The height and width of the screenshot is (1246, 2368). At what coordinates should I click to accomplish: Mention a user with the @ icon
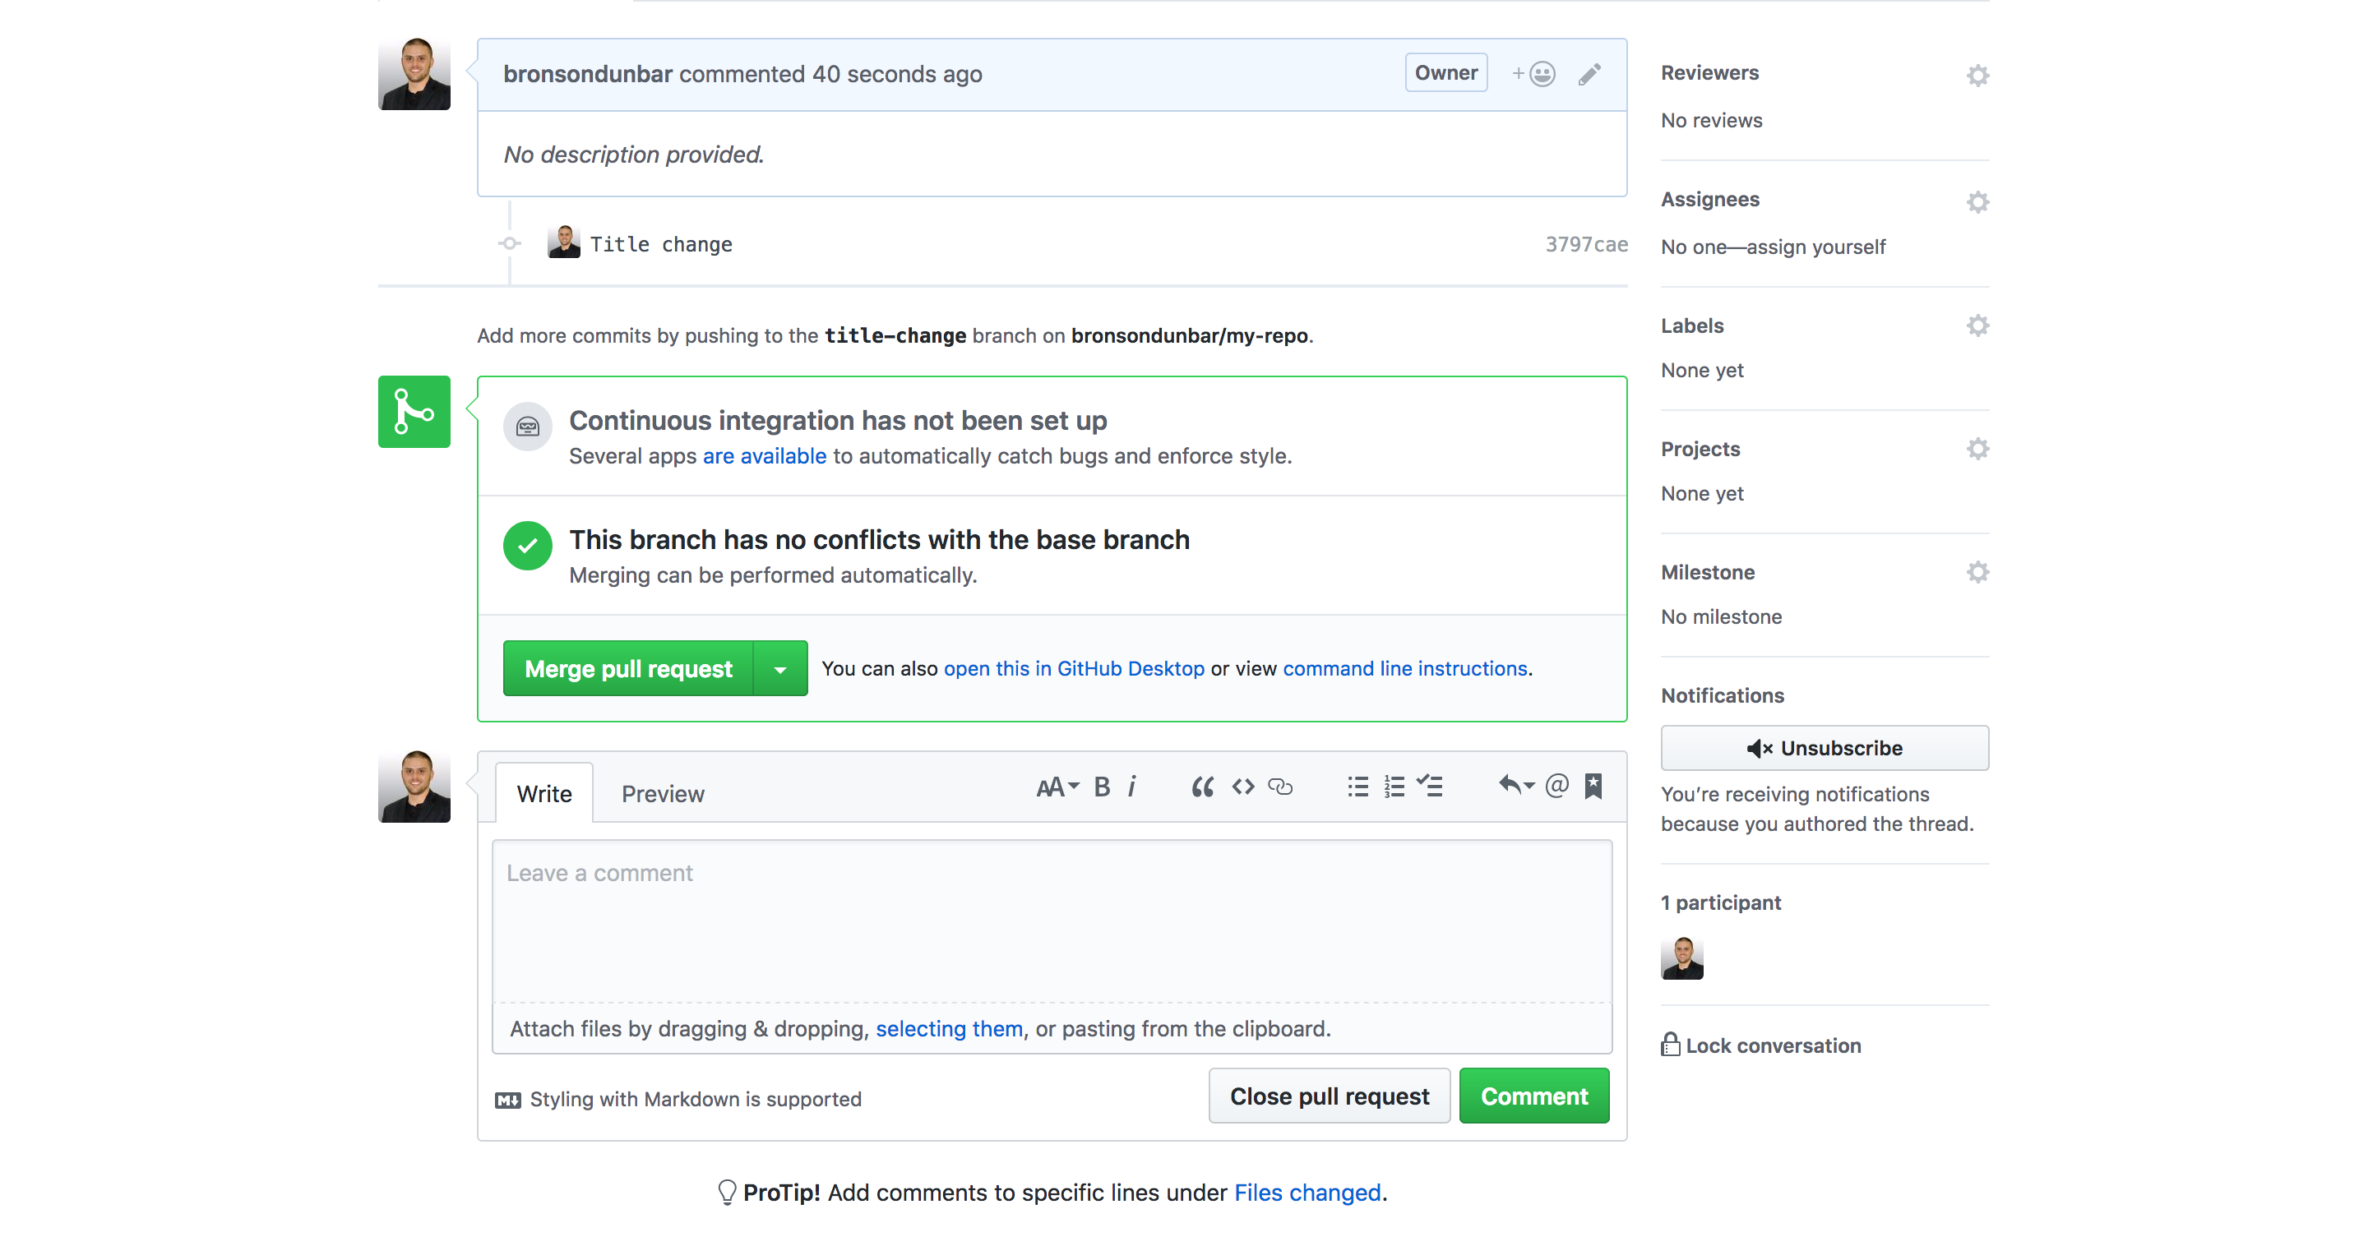pos(1556,786)
